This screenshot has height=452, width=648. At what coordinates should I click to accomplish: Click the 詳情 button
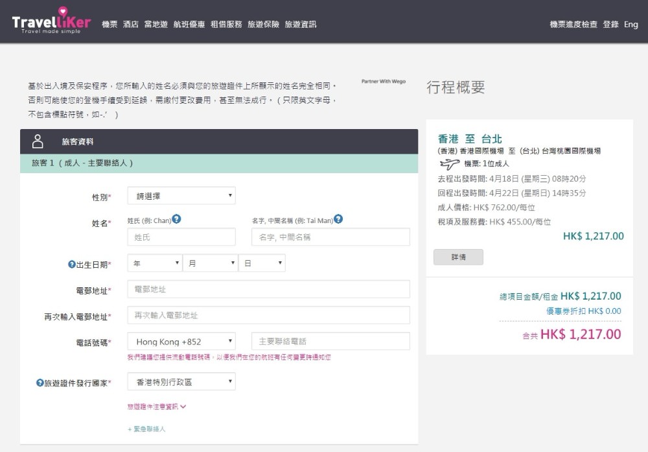click(458, 257)
